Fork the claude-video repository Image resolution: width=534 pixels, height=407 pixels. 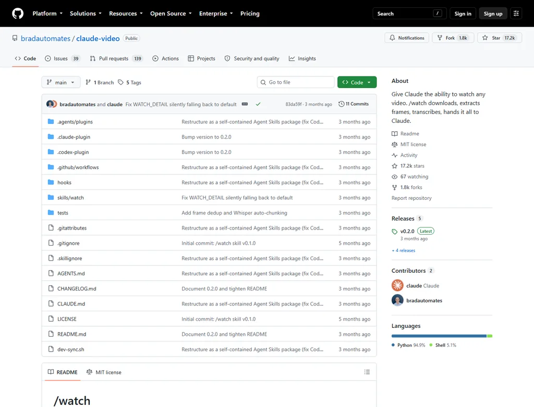tap(453, 38)
